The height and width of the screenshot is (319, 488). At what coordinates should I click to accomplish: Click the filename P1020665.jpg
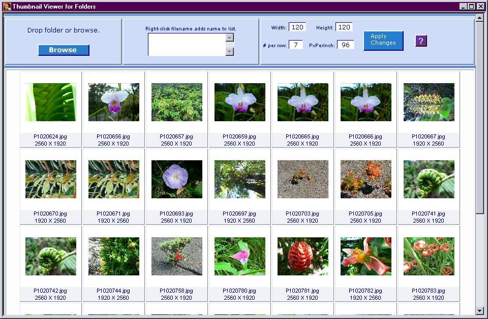[x=302, y=136]
